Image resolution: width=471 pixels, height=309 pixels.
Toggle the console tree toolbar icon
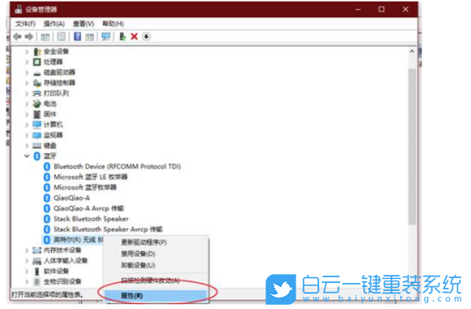[x=45, y=37]
